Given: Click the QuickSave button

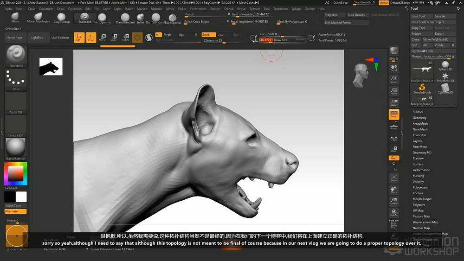Looking at the screenshot, I should [340, 3].
